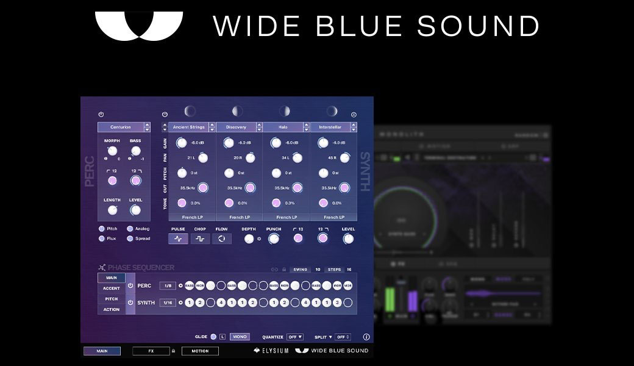The image size is (634, 366).
Task: Step the Halo preset arrows
Action: (x=306, y=127)
